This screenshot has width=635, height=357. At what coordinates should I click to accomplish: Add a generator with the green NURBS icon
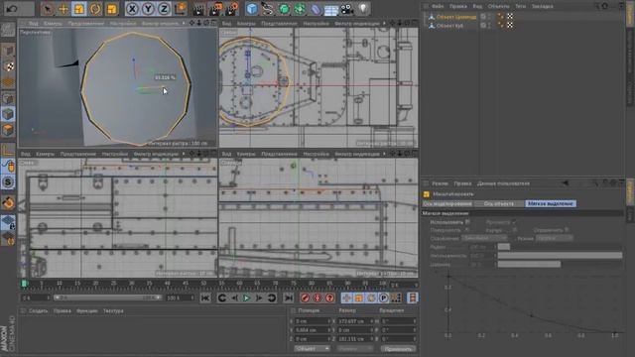pyautogui.click(x=284, y=9)
